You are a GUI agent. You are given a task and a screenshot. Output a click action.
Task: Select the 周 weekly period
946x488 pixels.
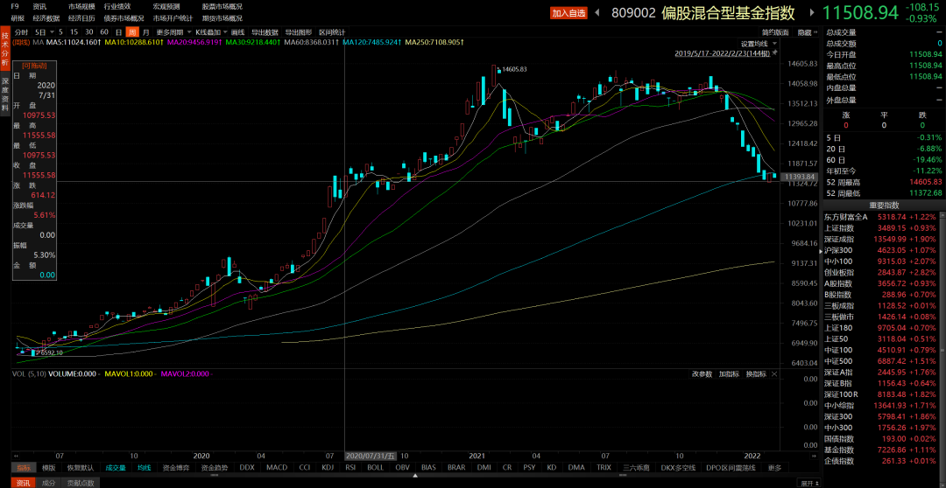pyautogui.click(x=131, y=32)
